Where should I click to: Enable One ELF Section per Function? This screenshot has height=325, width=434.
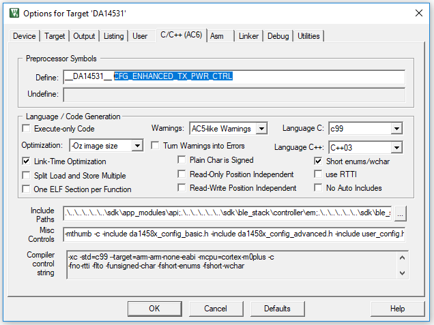(27, 189)
